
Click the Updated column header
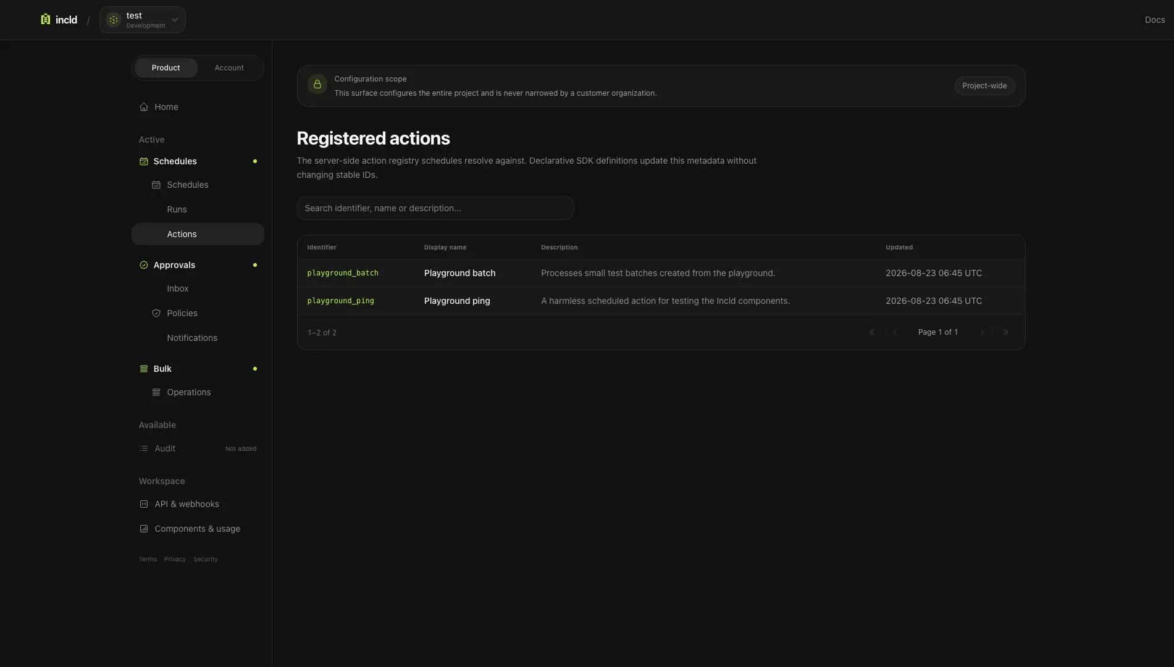pyautogui.click(x=899, y=248)
